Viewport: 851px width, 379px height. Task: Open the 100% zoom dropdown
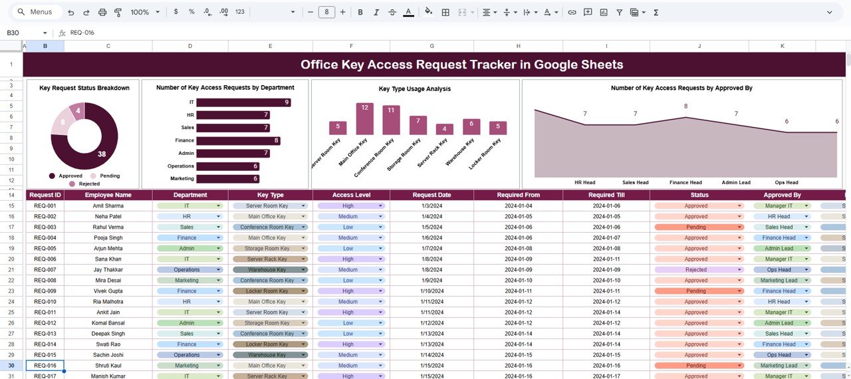(x=145, y=12)
